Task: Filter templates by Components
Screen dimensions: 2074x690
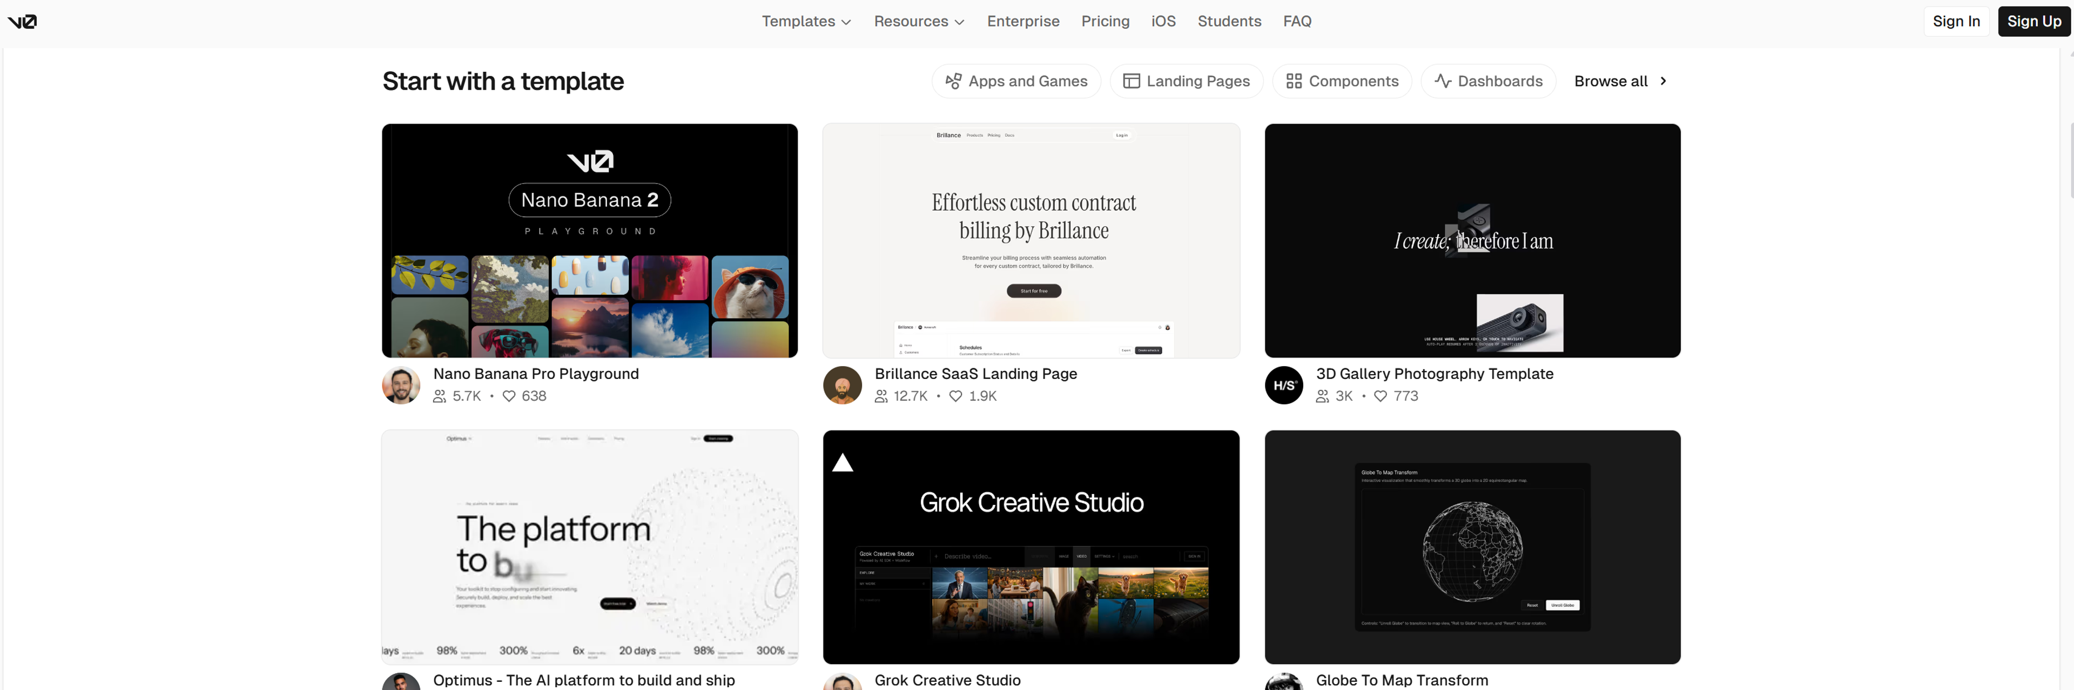Action: pyautogui.click(x=1341, y=82)
